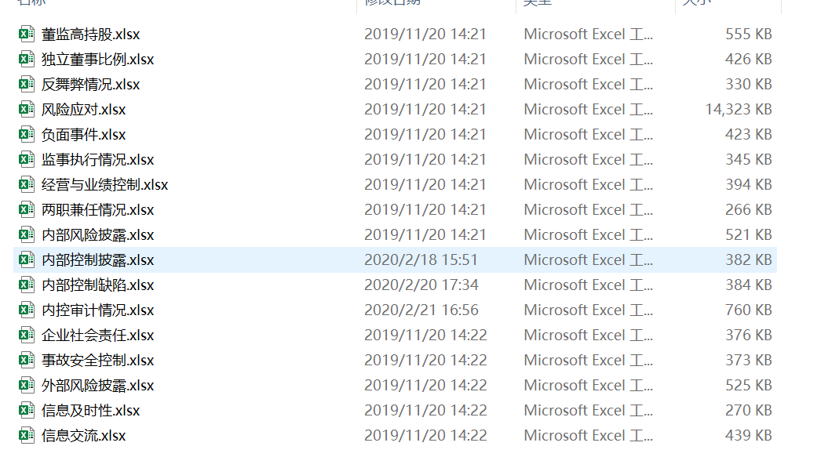Click the file name 企业社会责任.xlsx
This screenshot has height=468, width=828.
click(x=97, y=335)
